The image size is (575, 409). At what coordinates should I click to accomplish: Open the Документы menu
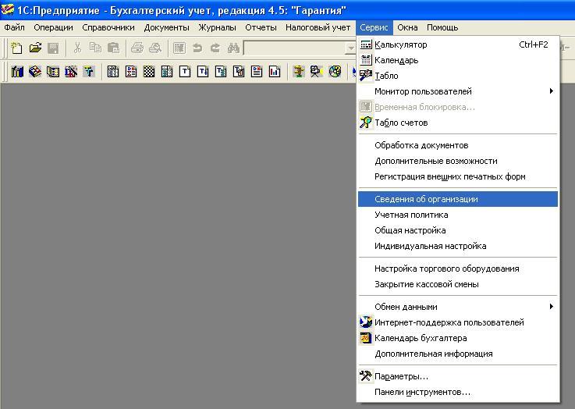pos(166,27)
